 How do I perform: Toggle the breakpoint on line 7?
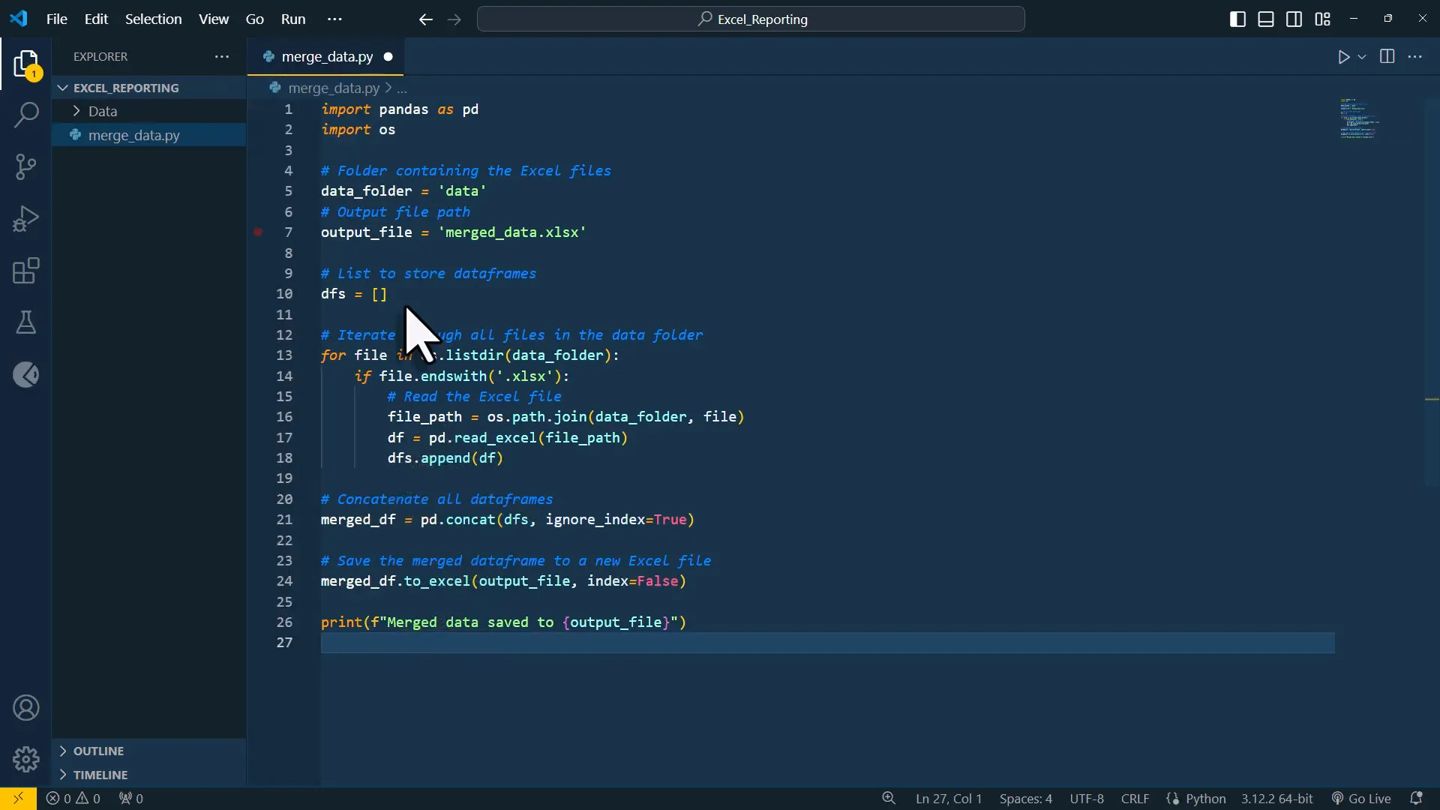258,232
